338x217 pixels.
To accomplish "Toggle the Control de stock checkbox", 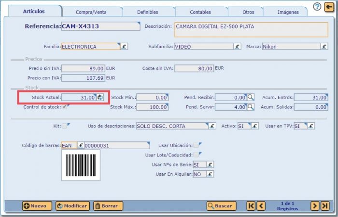I will 64,107.
